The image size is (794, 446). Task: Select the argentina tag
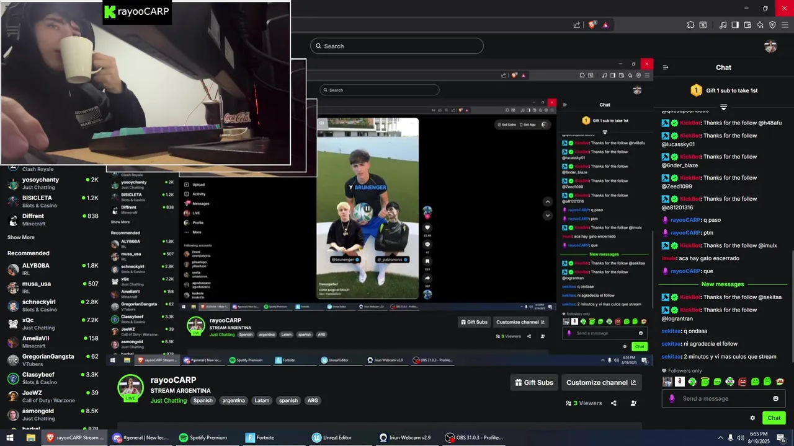pos(234,401)
